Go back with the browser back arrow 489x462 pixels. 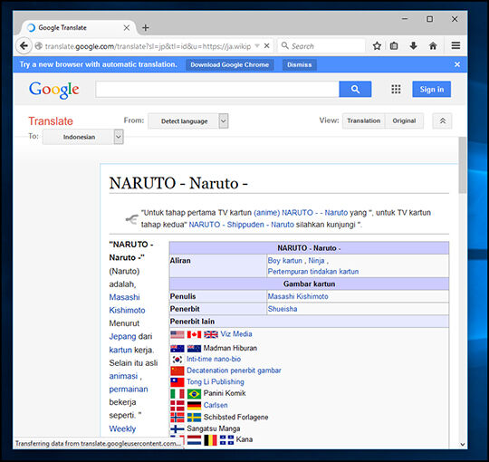24,46
